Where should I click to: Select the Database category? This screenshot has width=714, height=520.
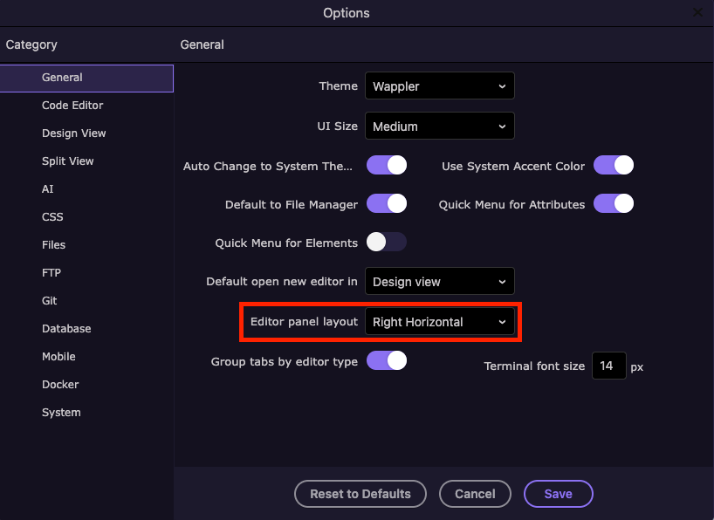(x=66, y=329)
